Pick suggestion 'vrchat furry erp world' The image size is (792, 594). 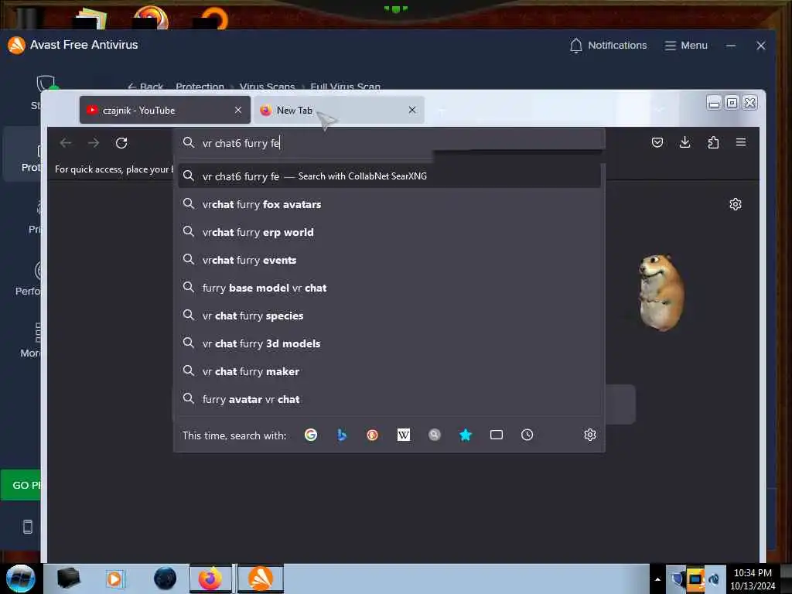coord(389,232)
